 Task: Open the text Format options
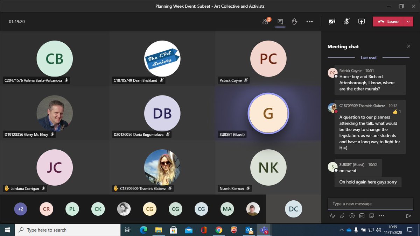tap(332, 216)
